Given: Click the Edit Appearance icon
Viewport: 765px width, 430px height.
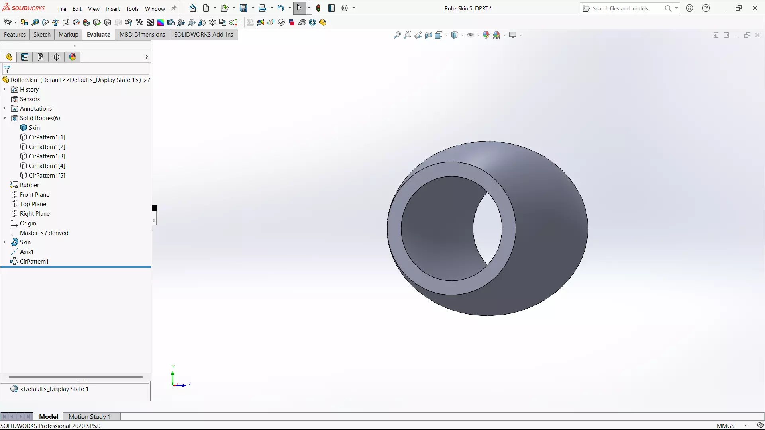Looking at the screenshot, I should coord(486,35).
